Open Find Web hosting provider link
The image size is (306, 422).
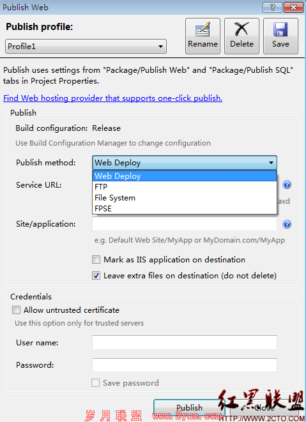click(112, 98)
